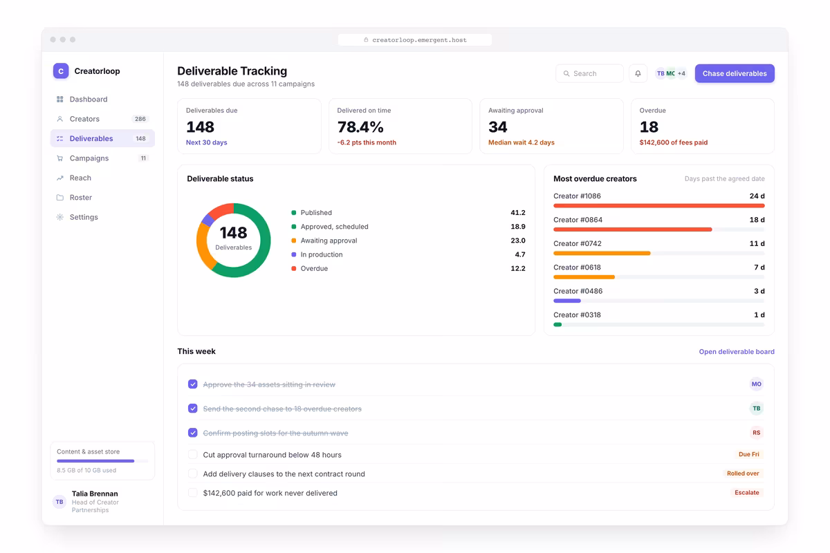Open the Dashboard menu item

[102, 100]
